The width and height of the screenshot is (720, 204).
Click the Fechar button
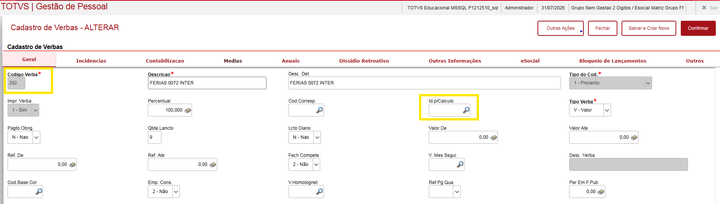click(x=603, y=28)
